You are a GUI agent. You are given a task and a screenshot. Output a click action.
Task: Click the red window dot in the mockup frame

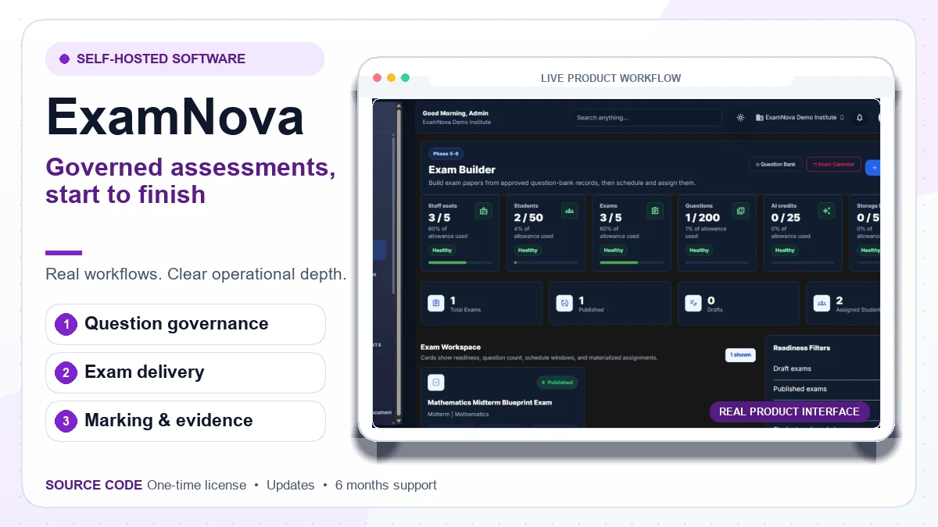(377, 78)
